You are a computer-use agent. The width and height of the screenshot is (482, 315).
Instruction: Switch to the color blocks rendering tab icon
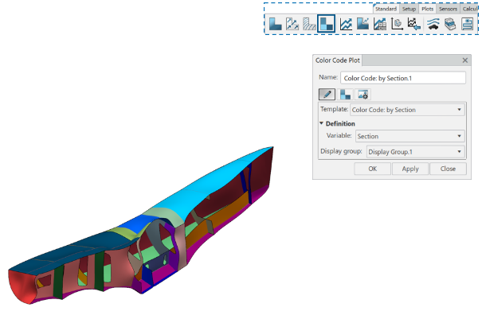click(345, 94)
